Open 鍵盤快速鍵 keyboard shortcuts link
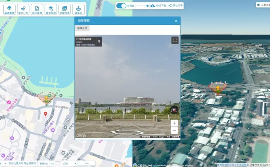Screen dimensions: 270x167 pyautogui.click(x=146, y=137)
